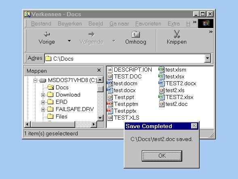238x179 pixels.
Task: Open the Adres bar dropdown list
Action: (207, 58)
